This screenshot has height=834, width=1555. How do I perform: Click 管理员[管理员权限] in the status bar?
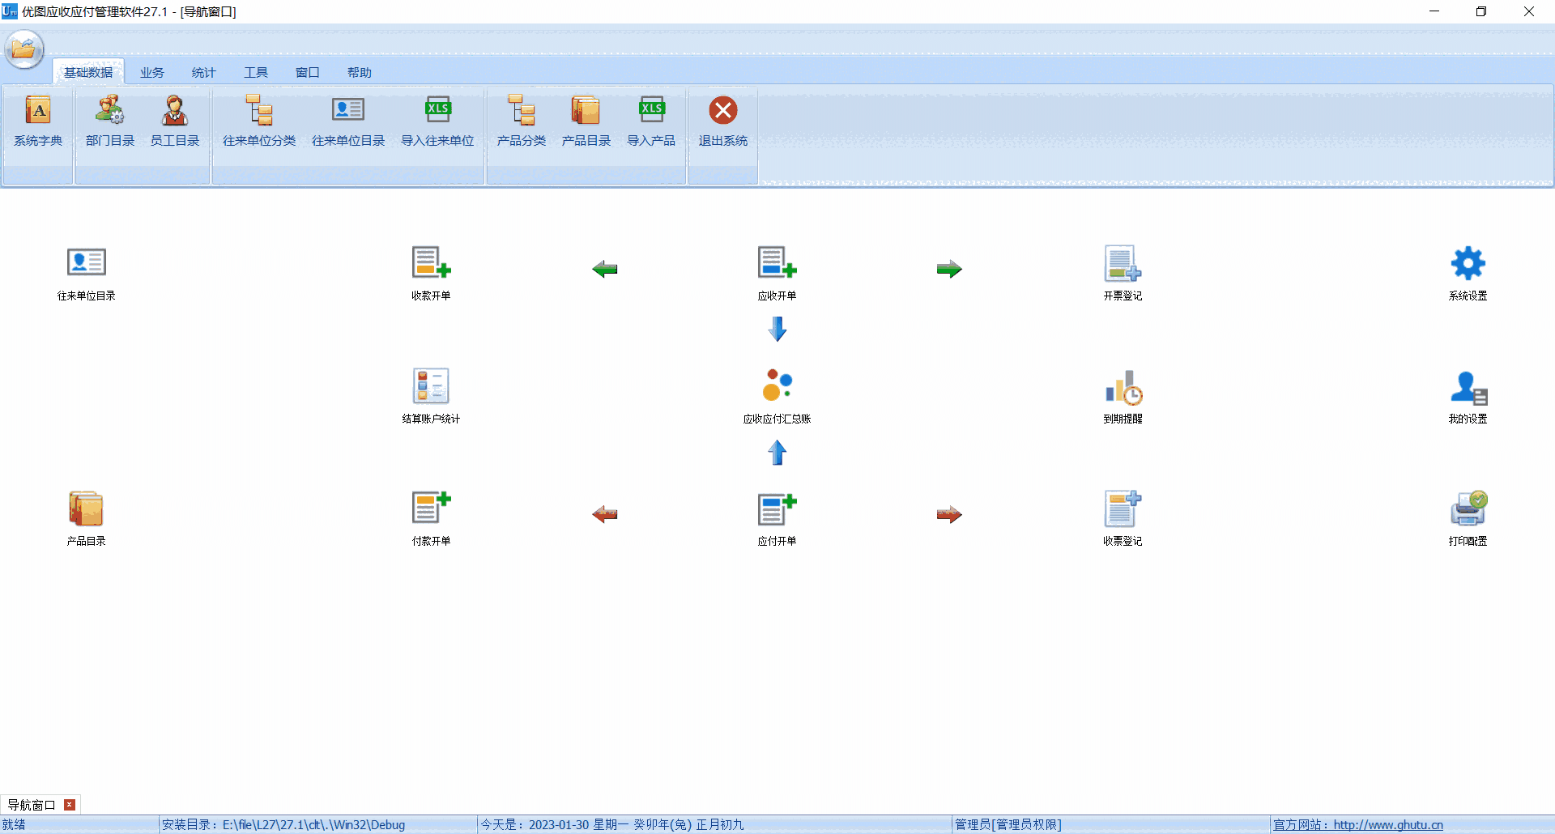1008,825
